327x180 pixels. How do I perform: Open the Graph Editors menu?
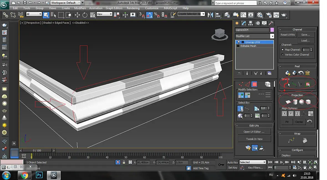point(114,8)
